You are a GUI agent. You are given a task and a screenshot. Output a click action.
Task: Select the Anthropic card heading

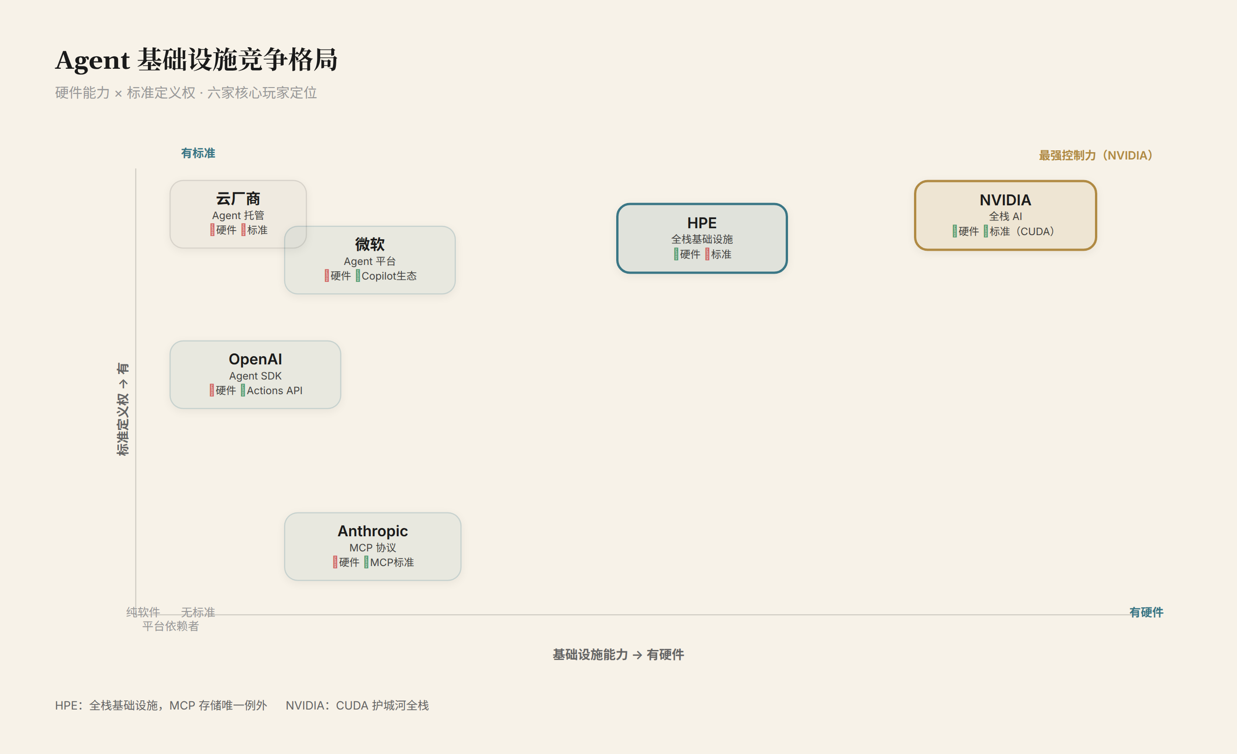tap(372, 531)
